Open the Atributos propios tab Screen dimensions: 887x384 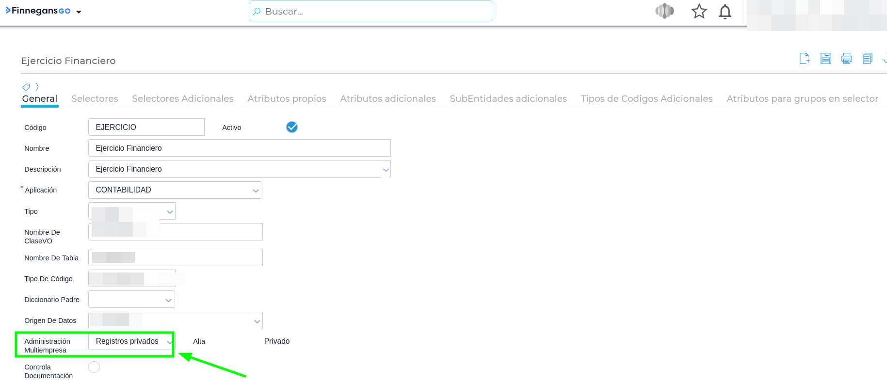(287, 99)
